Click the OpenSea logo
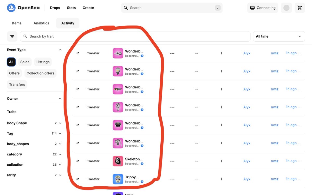 coord(23,8)
